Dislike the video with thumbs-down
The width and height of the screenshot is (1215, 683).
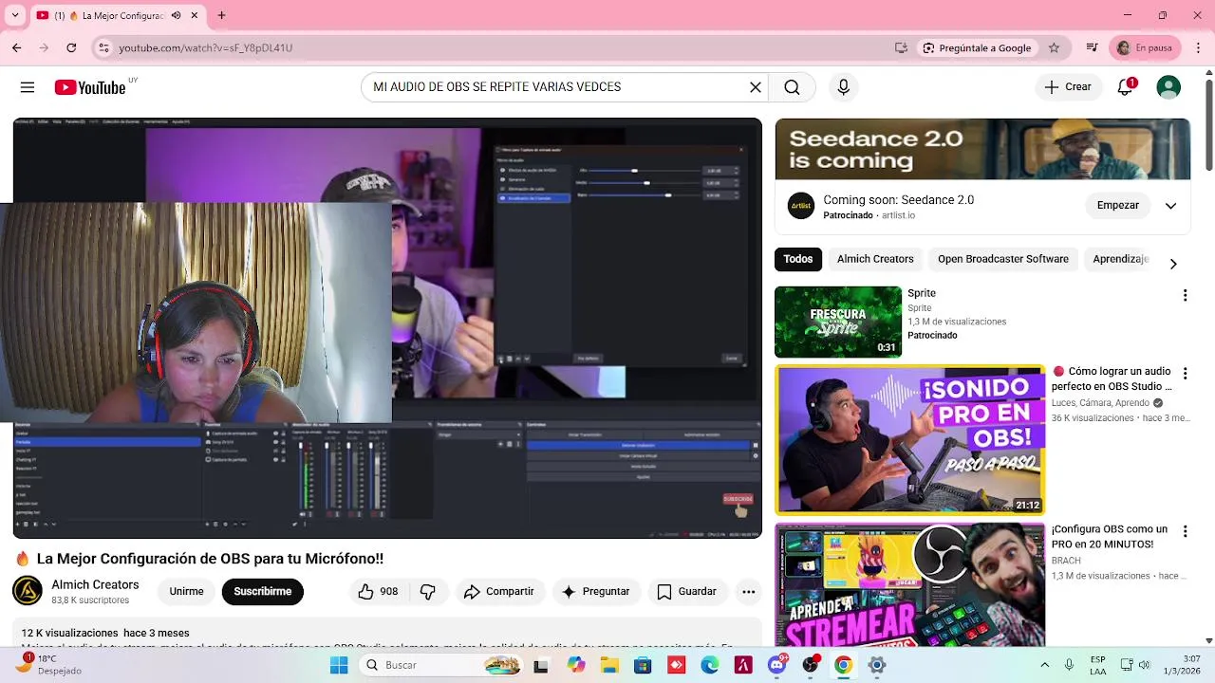[428, 592]
